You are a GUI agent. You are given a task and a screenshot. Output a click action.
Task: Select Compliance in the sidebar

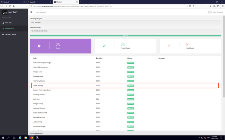(x=9, y=28)
